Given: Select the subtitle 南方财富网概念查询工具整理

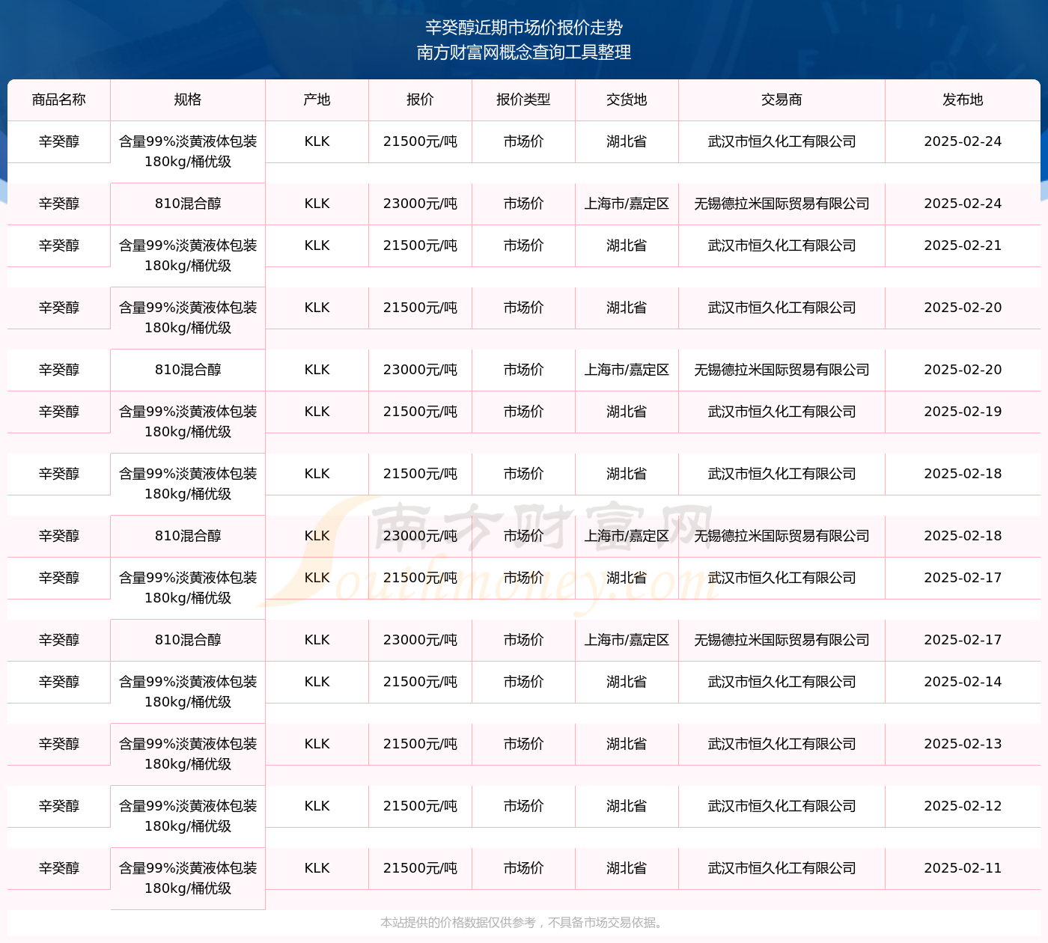Looking at the screenshot, I should click(x=524, y=52).
